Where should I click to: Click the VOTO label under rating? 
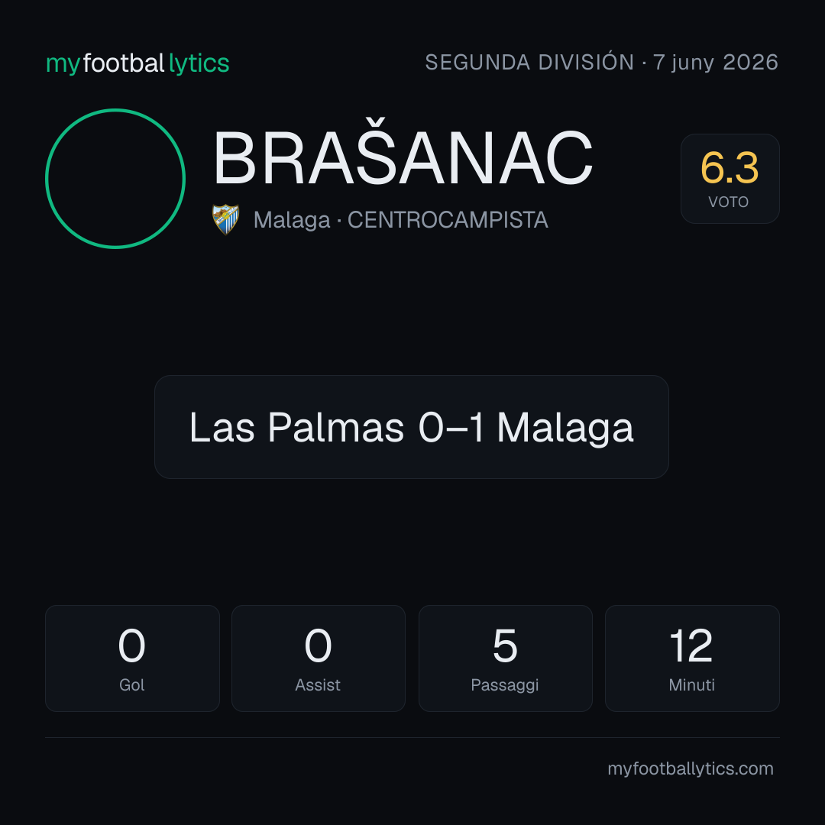(729, 202)
